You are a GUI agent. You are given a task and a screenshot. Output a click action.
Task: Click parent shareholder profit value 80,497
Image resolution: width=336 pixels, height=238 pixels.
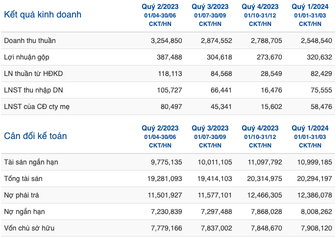171,106
